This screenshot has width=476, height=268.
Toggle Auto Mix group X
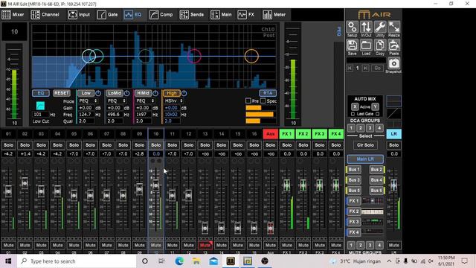click(355, 106)
